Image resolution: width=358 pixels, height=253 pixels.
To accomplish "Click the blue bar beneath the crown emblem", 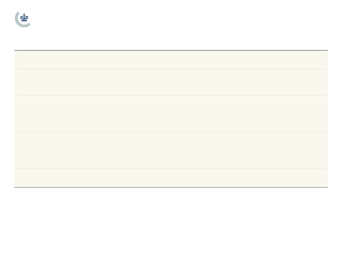I will [x=24, y=21].
